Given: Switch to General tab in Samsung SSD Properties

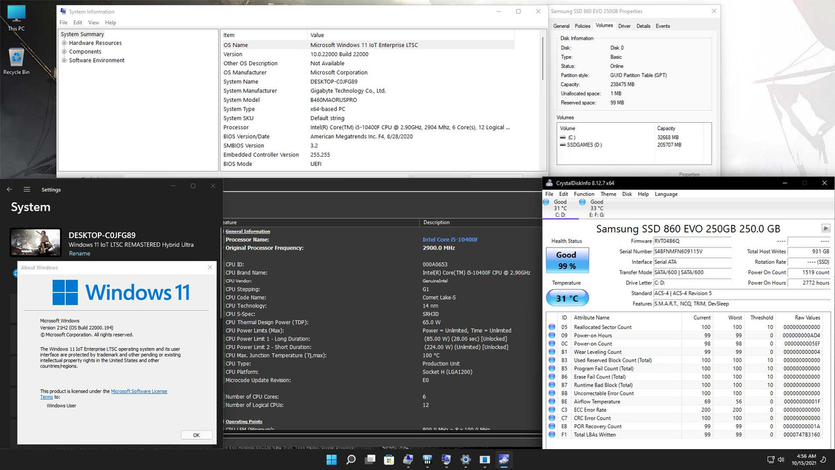Looking at the screenshot, I should [561, 26].
